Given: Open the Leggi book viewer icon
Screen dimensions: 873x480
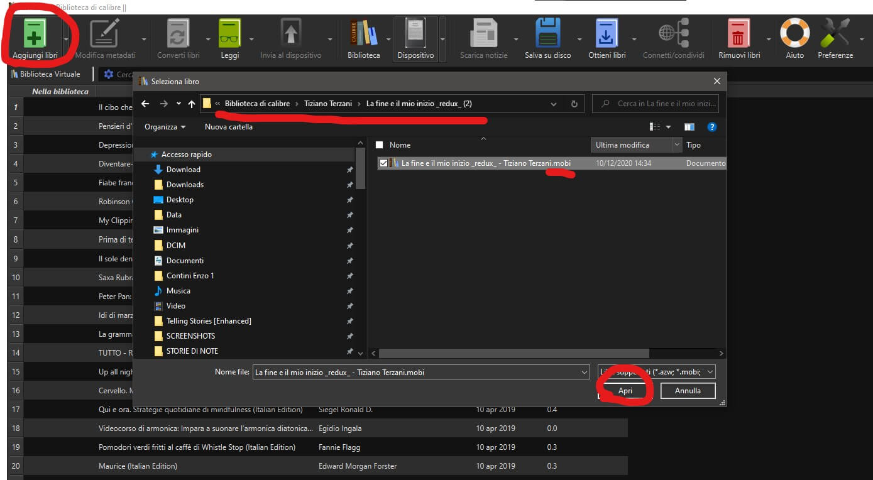Looking at the screenshot, I should pos(230,35).
